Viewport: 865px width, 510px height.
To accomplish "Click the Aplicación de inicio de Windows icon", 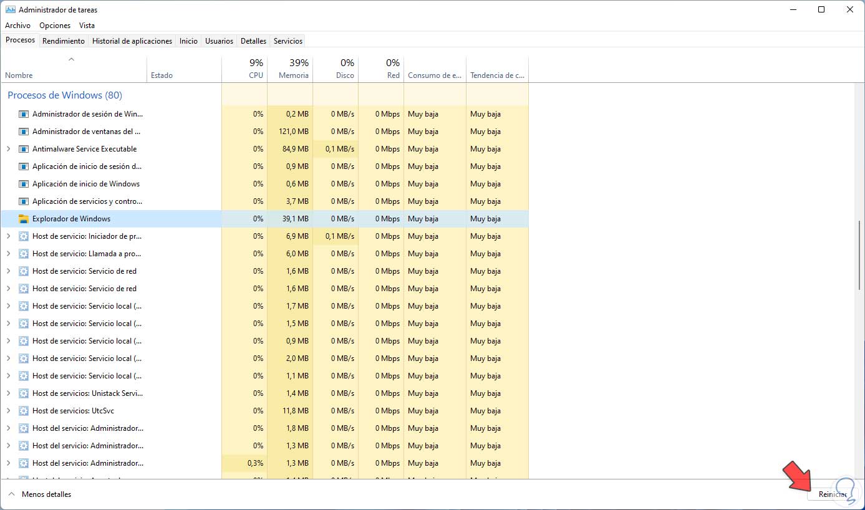I will point(24,184).
